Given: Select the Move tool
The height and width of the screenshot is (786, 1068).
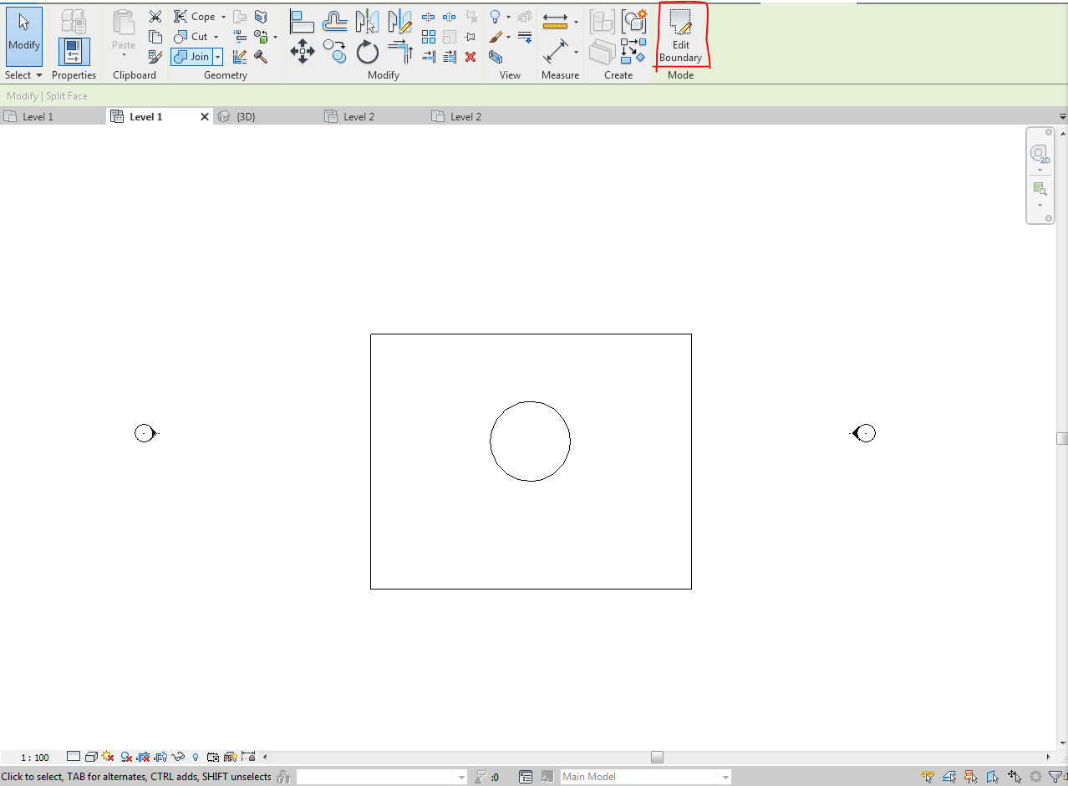Looking at the screenshot, I should tap(302, 52).
